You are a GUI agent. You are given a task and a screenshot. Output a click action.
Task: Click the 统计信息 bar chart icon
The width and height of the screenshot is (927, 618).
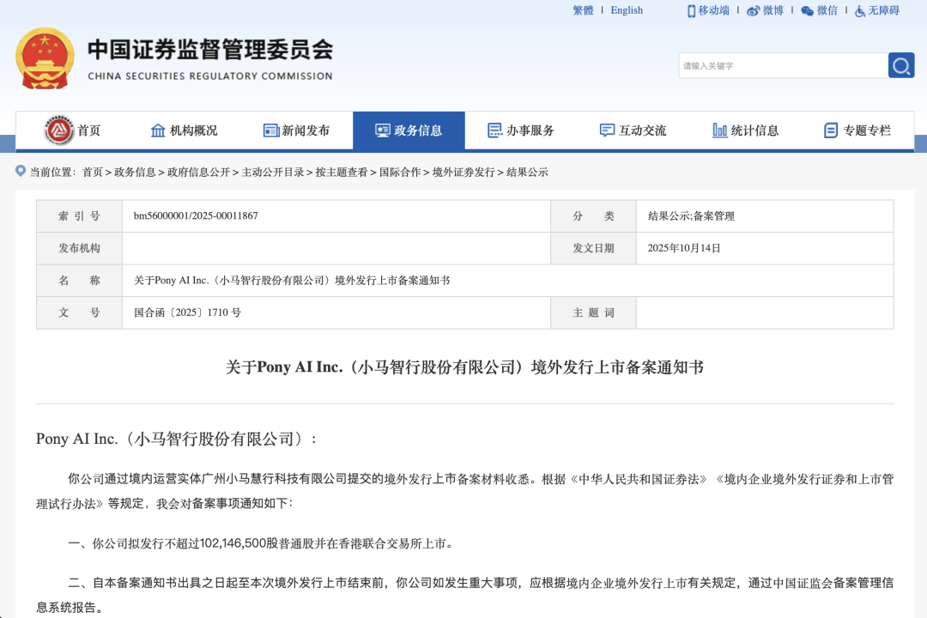coord(719,130)
